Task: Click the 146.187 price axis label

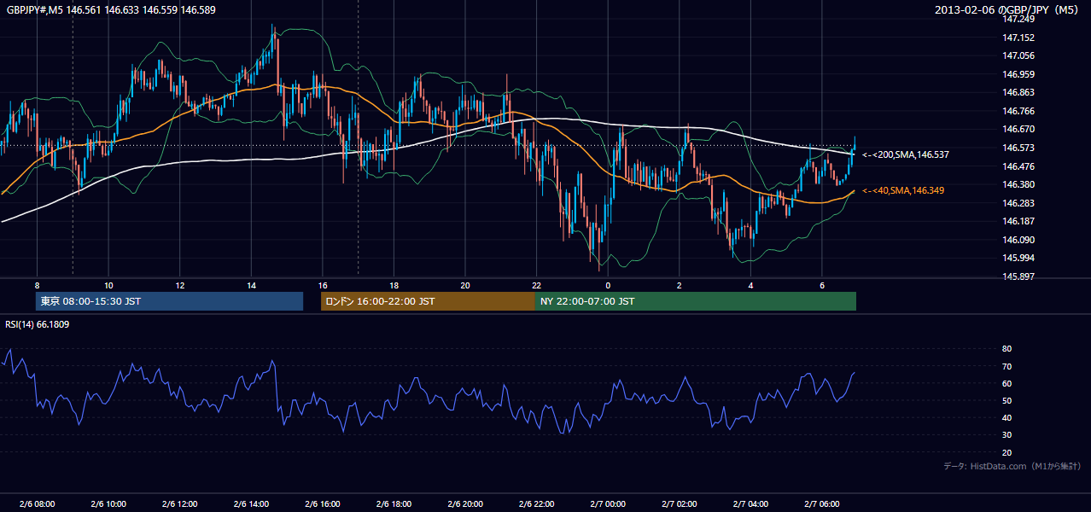Action: (1018, 221)
